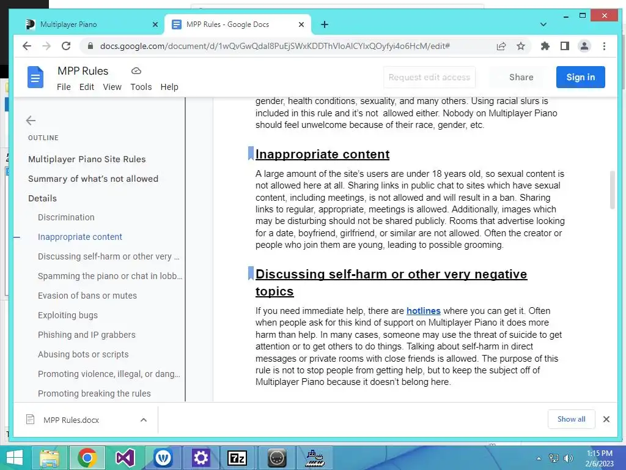The width and height of the screenshot is (626, 470).
Task: Click Chrome icon in taskbar
Action: pyautogui.click(x=87, y=458)
